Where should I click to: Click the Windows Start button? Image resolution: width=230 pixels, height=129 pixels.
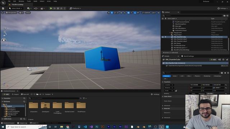pyautogui.click(x=3, y=127)
